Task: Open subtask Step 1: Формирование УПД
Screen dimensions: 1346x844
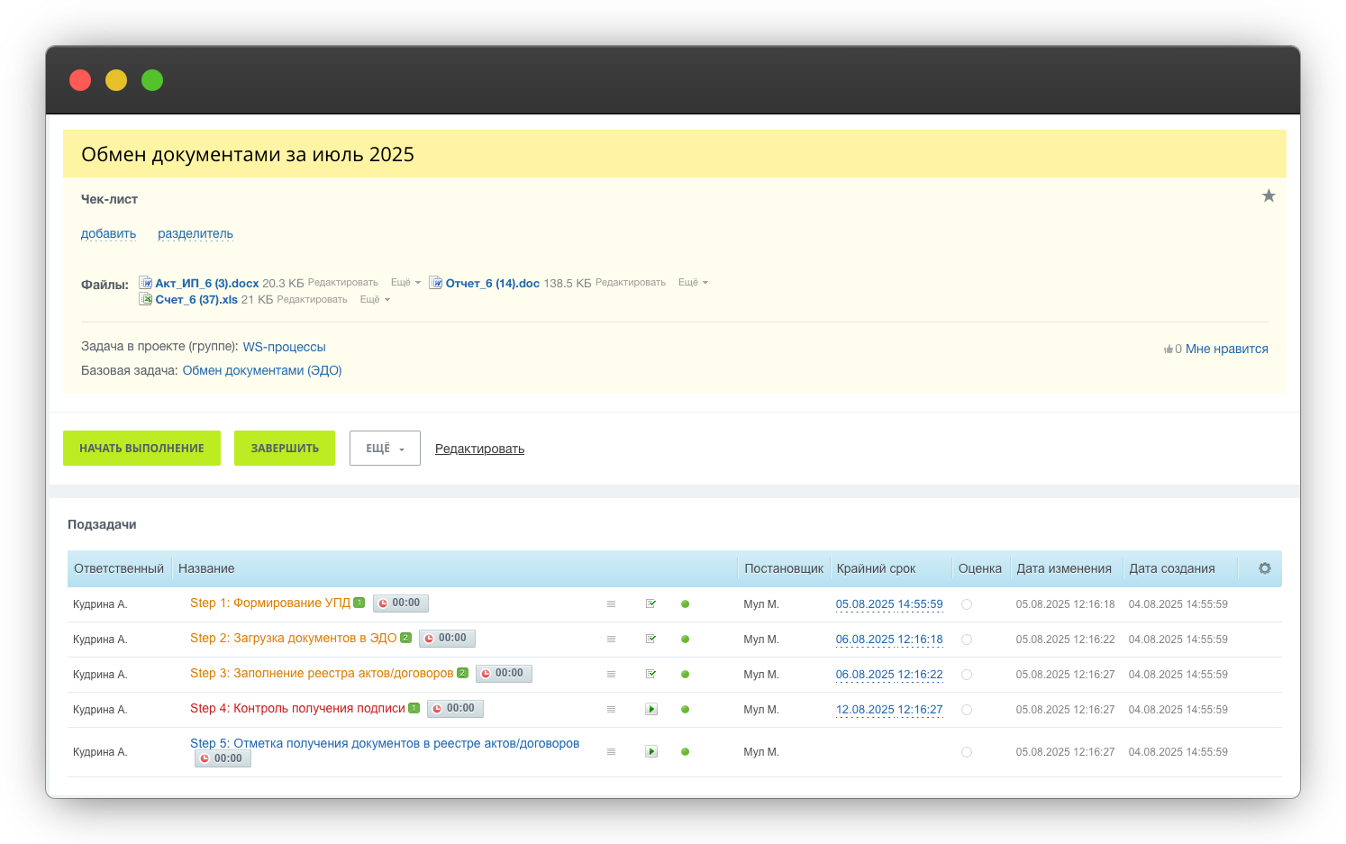Action: click(270, 603)
